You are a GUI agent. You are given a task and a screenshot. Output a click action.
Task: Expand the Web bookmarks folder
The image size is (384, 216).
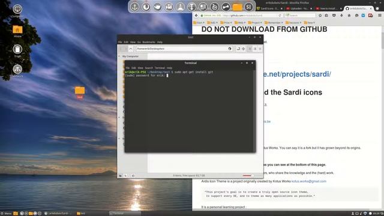(x=240, y=23)
